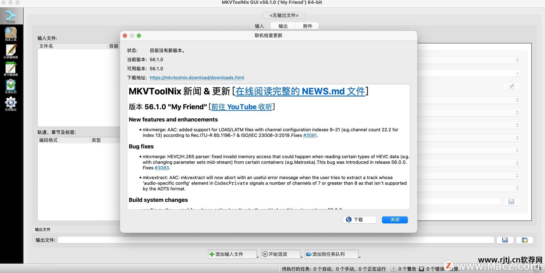Open the full NEWS.md file link

click(x=300, y=91)
